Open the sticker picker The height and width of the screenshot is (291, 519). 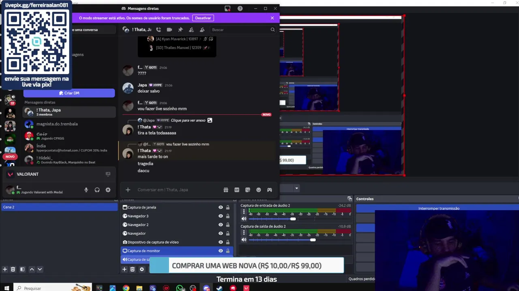click(248, 190)
